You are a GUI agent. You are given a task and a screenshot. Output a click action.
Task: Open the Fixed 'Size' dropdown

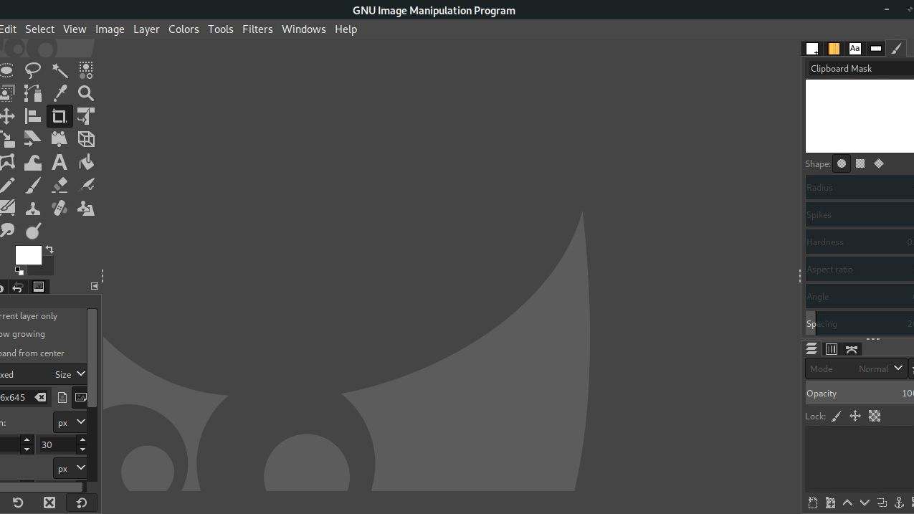tap(70, 374)
